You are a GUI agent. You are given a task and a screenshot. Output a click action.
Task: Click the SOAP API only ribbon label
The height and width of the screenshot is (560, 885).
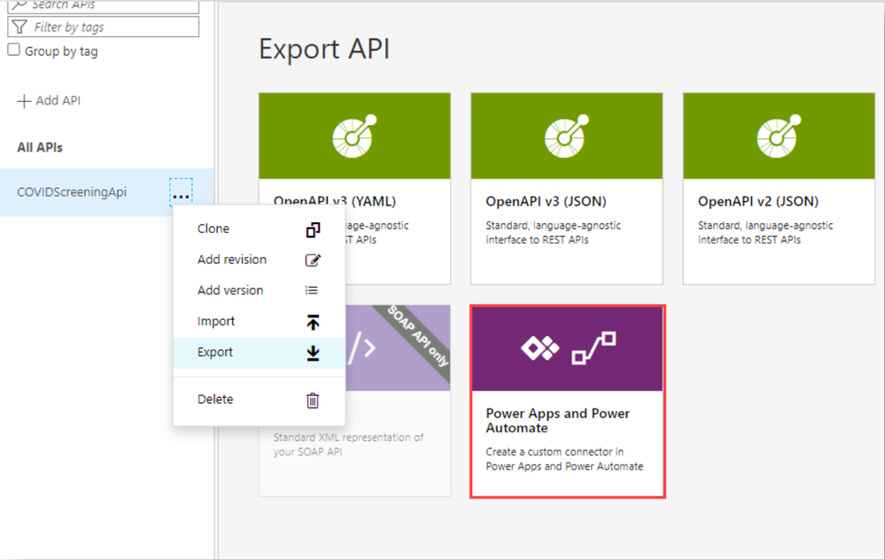[418, 337]
